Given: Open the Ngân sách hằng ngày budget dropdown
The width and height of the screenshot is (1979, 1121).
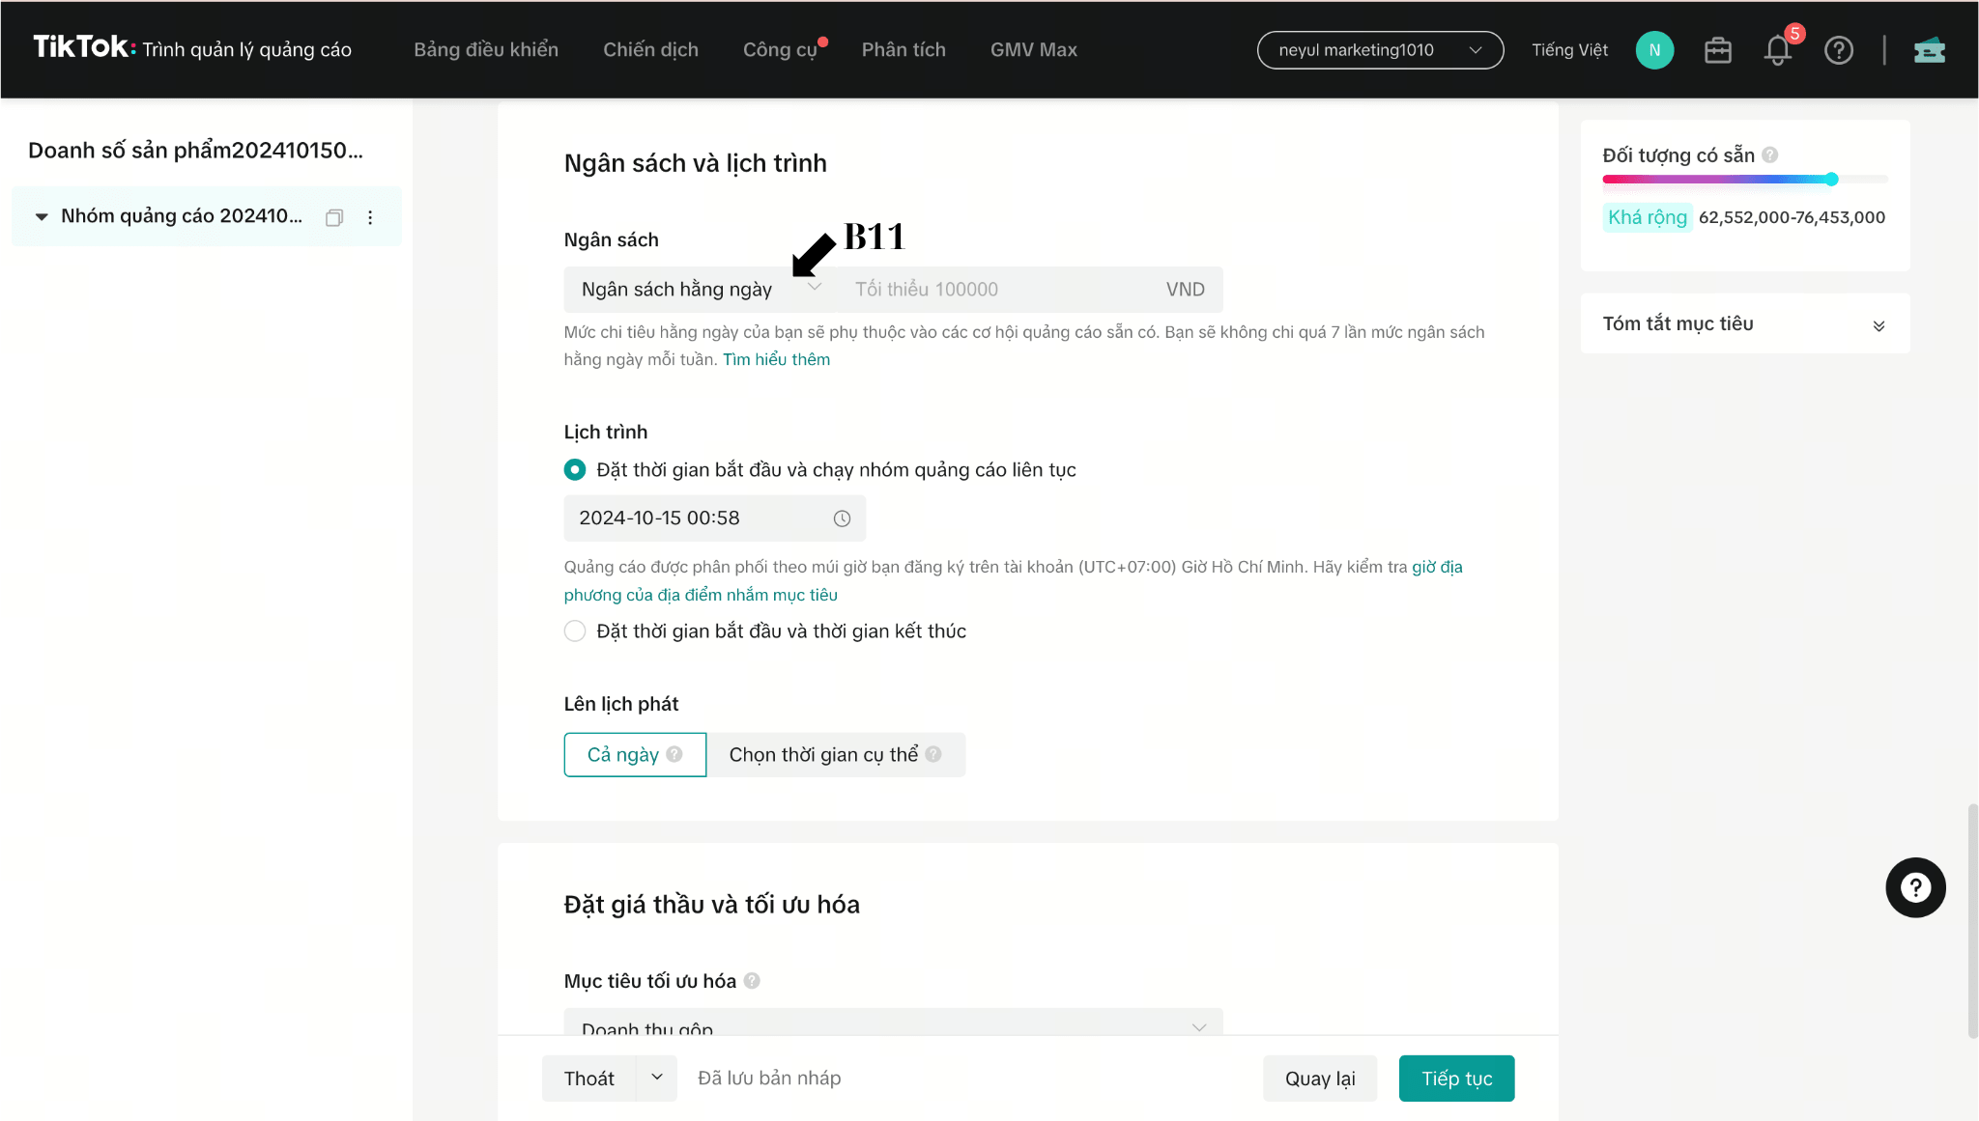Looking at the screenshot, I should click(x=701, y=290).
